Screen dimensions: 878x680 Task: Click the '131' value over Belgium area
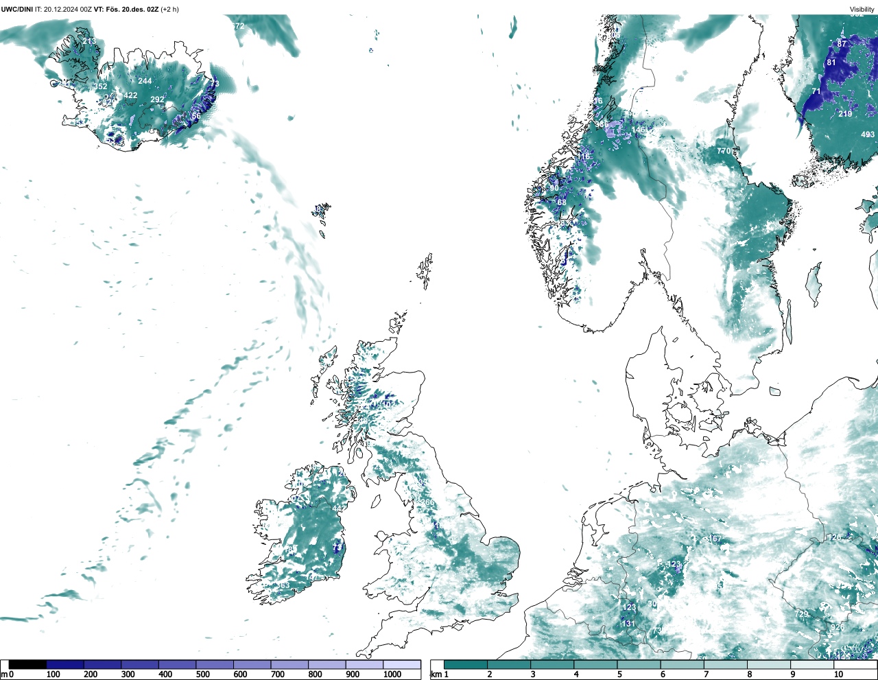pyautogui.click(x=628, y=624)
